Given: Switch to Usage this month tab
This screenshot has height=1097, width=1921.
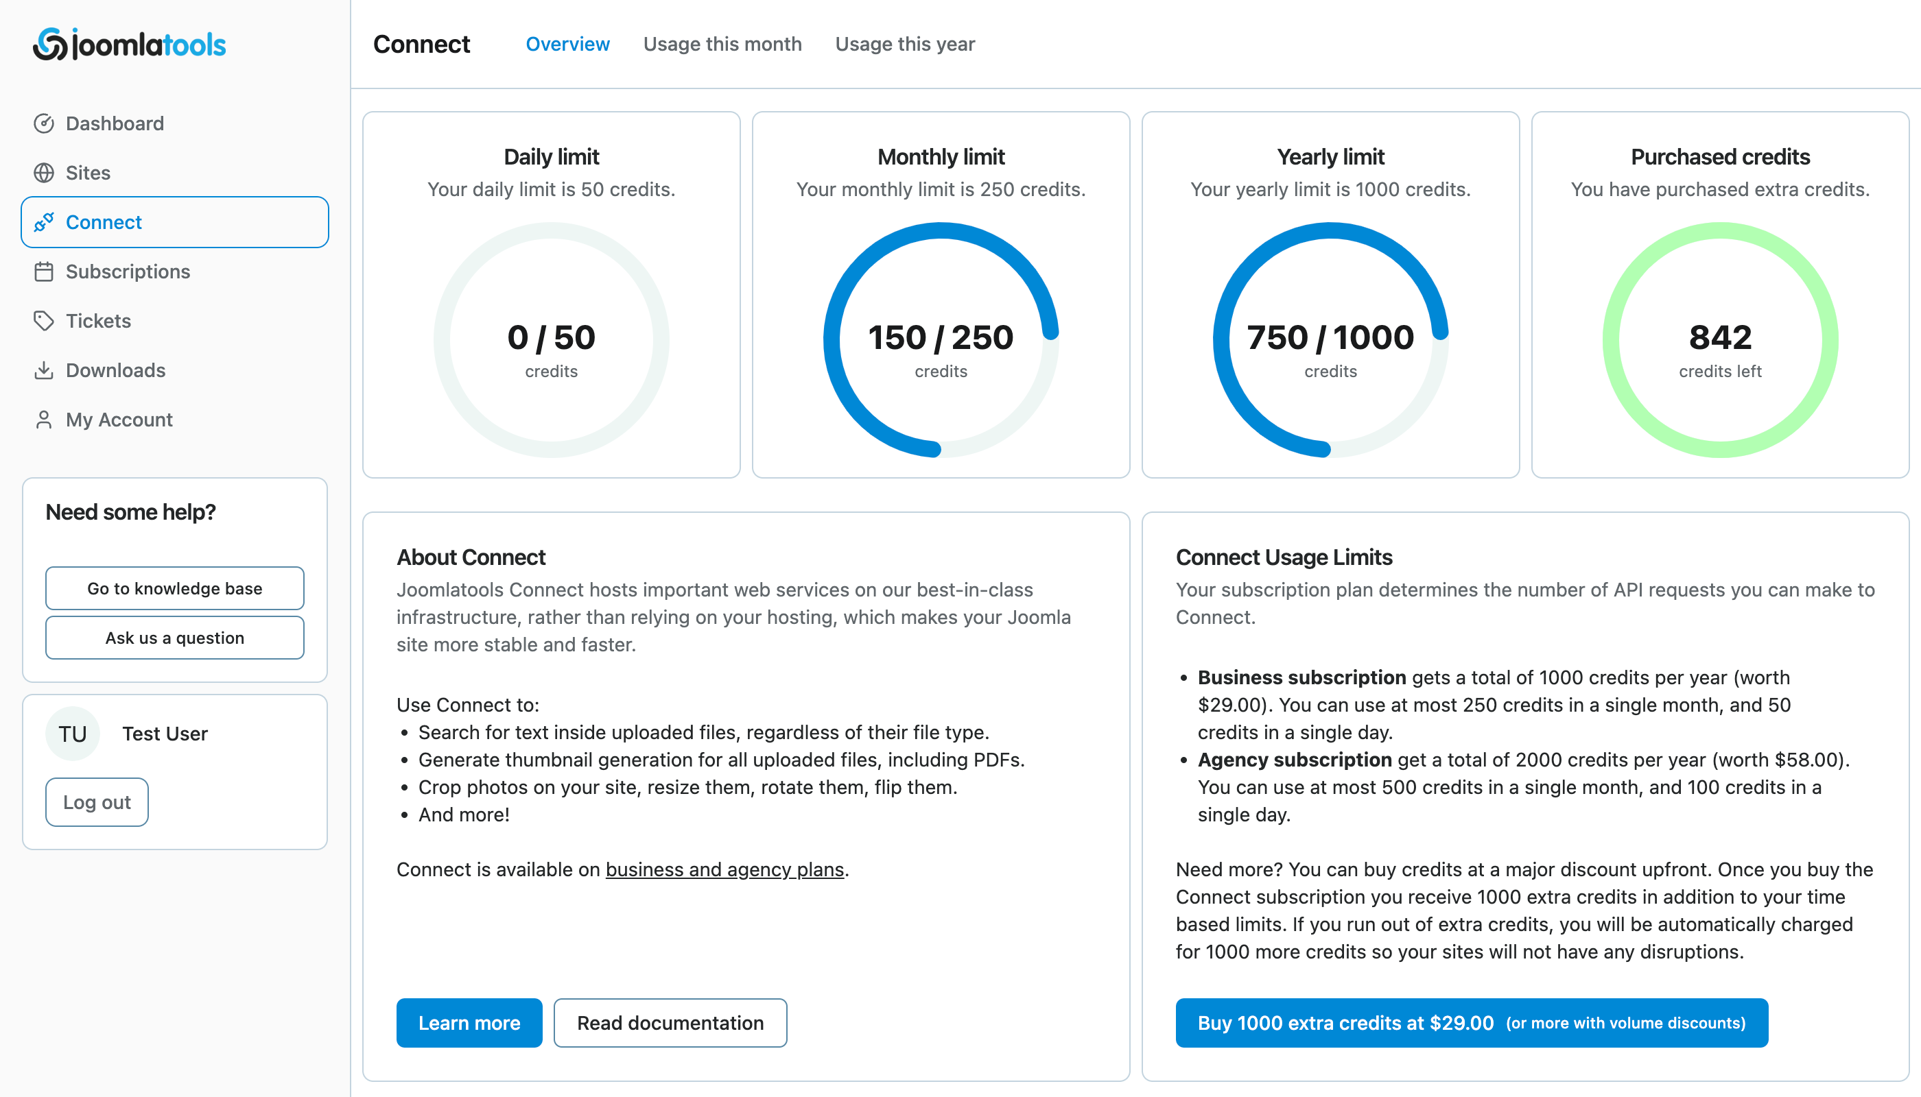Looking at the screenshot, I should (722, 45).
